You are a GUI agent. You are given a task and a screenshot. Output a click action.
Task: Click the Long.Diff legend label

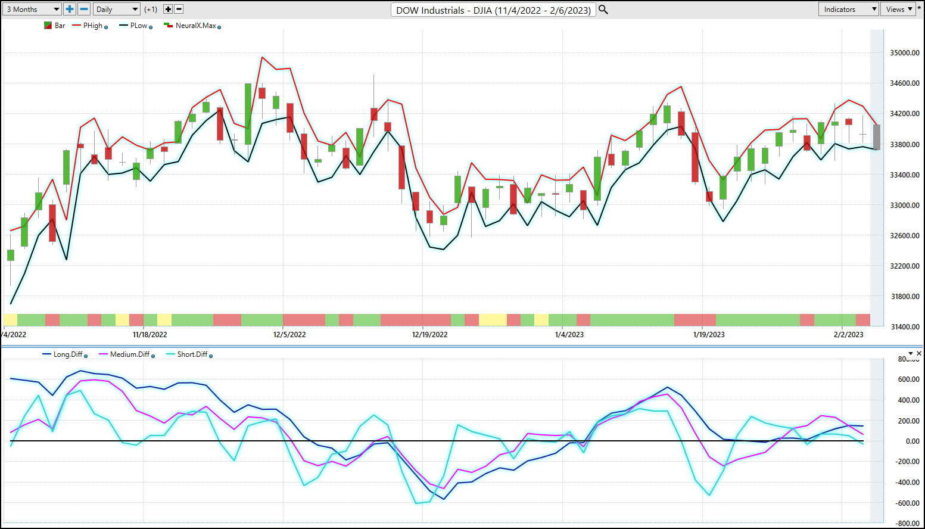68,354
